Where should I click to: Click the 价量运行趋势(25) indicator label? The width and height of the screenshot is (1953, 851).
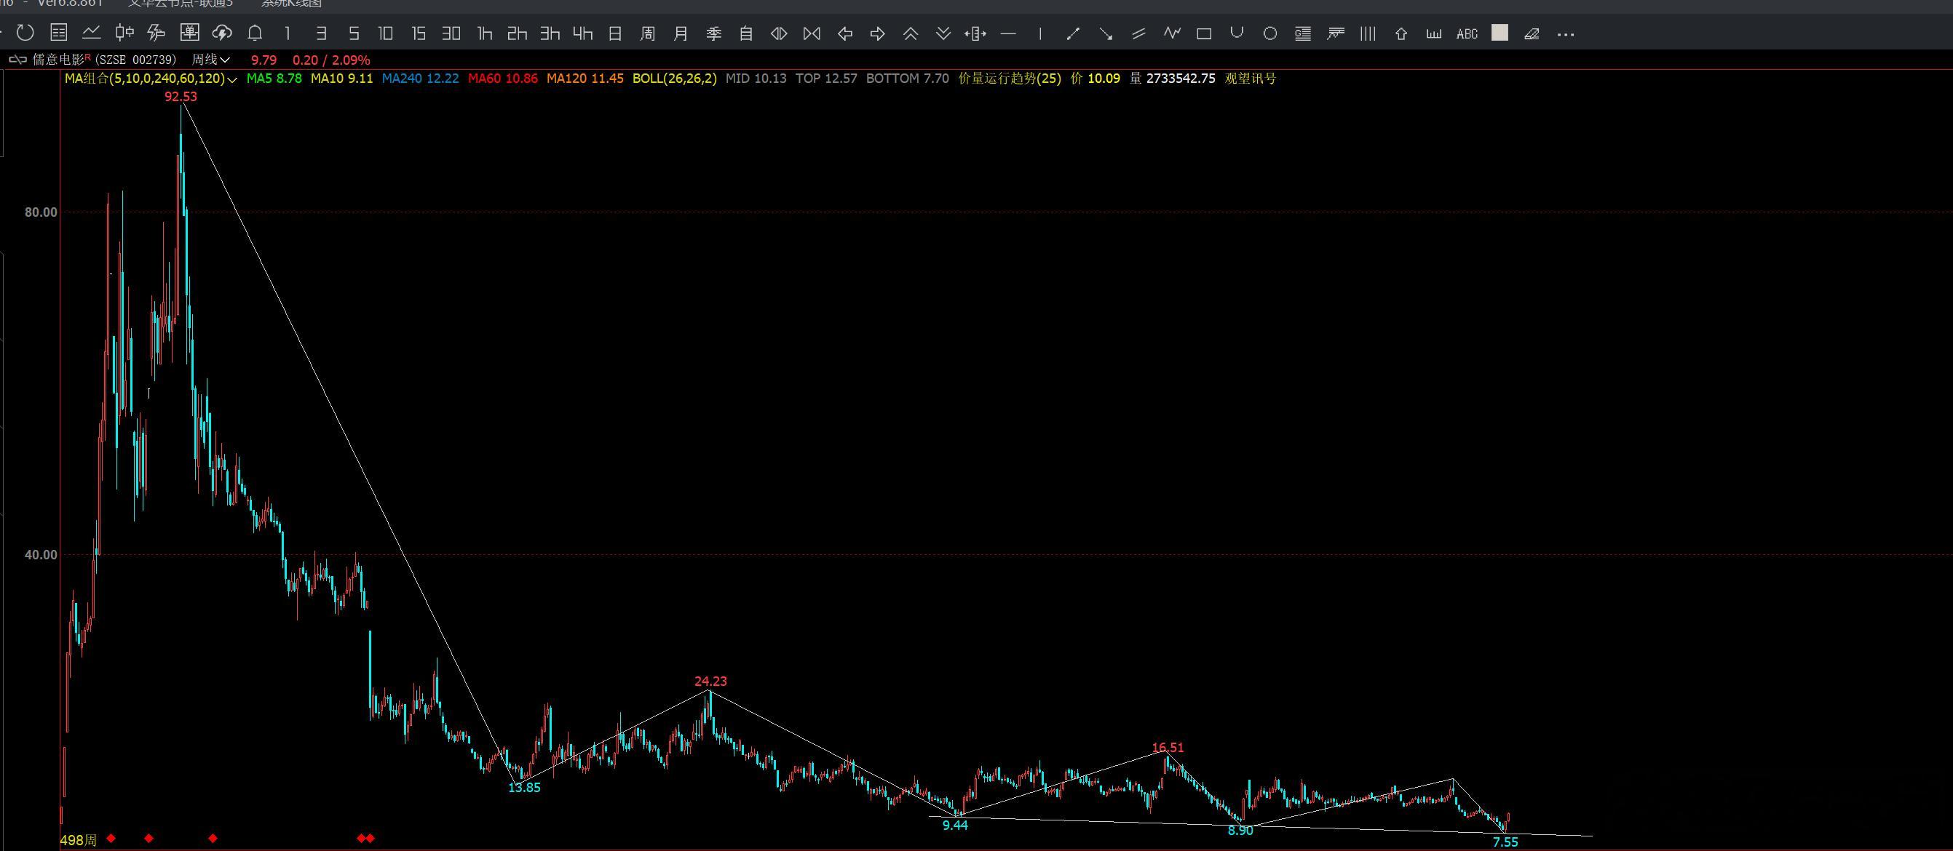[x=1009, y=78]
